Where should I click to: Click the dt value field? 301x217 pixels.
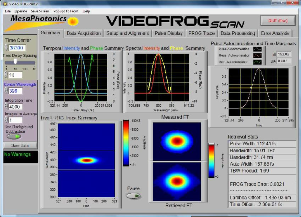point(284,55)
